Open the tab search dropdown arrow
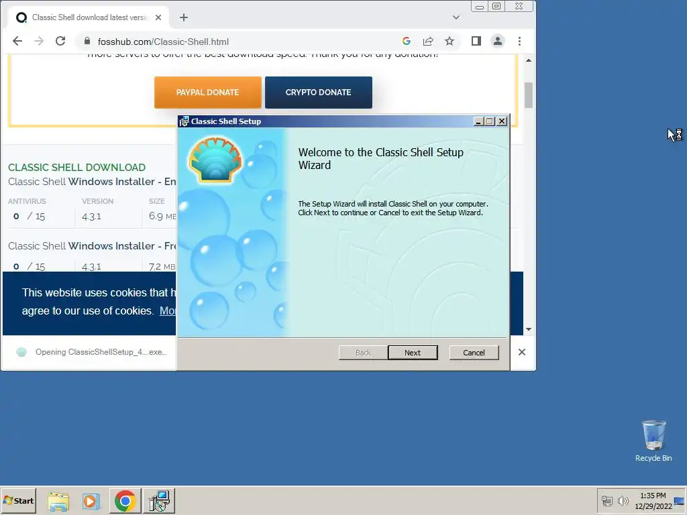The height and width of the screenshot is (515, 687). (456, 17)
